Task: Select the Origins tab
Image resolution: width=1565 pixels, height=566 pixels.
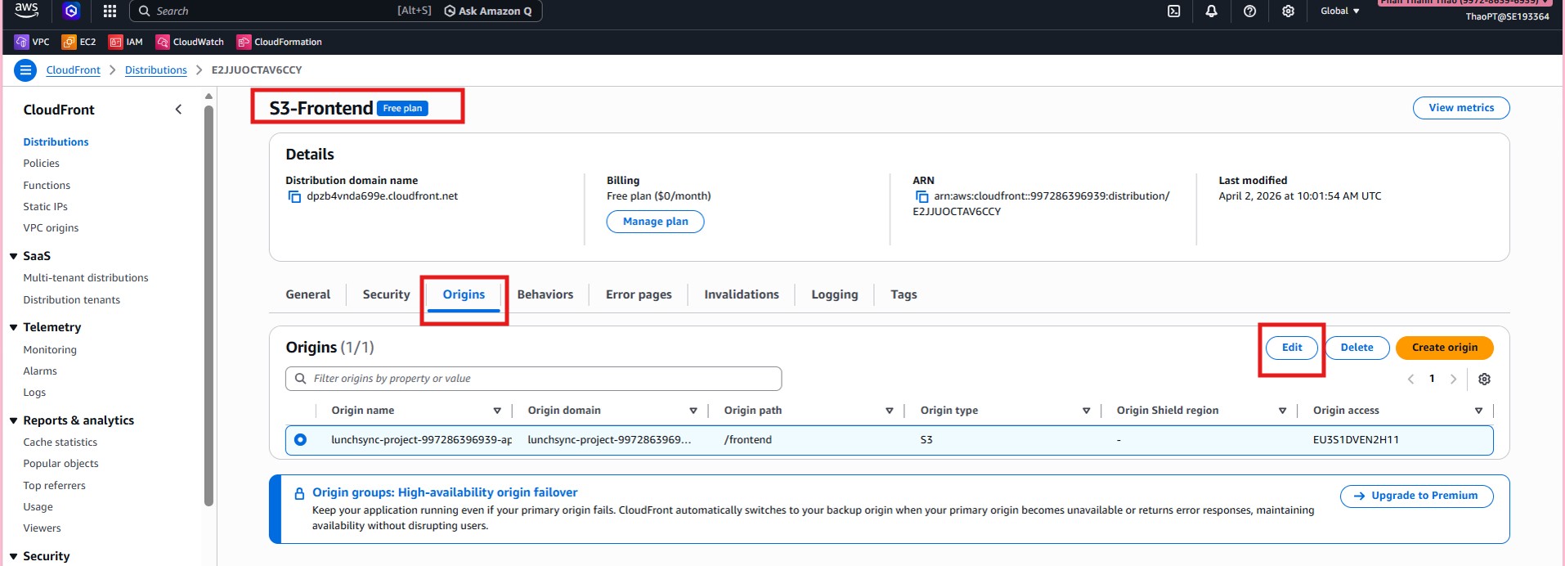Action: point(464,294)
